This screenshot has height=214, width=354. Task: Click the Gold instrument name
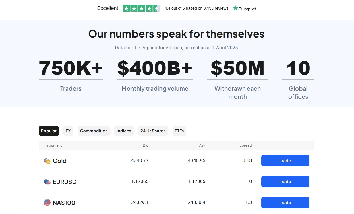60,161
